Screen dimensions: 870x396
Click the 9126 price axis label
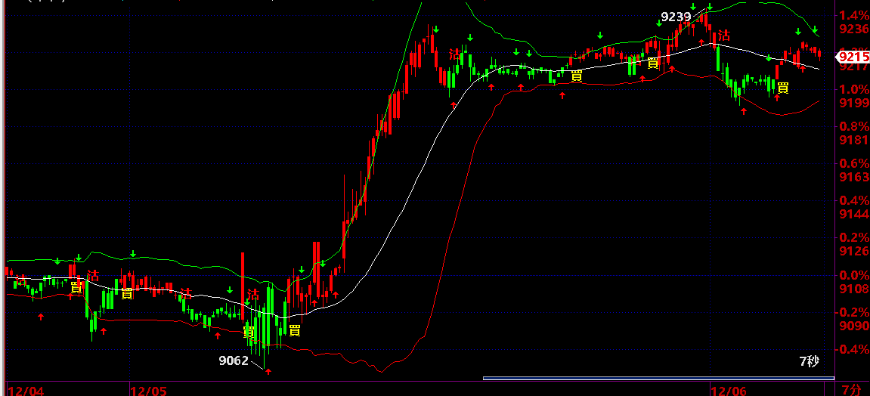pyautogui.click(x=854, y=251)
